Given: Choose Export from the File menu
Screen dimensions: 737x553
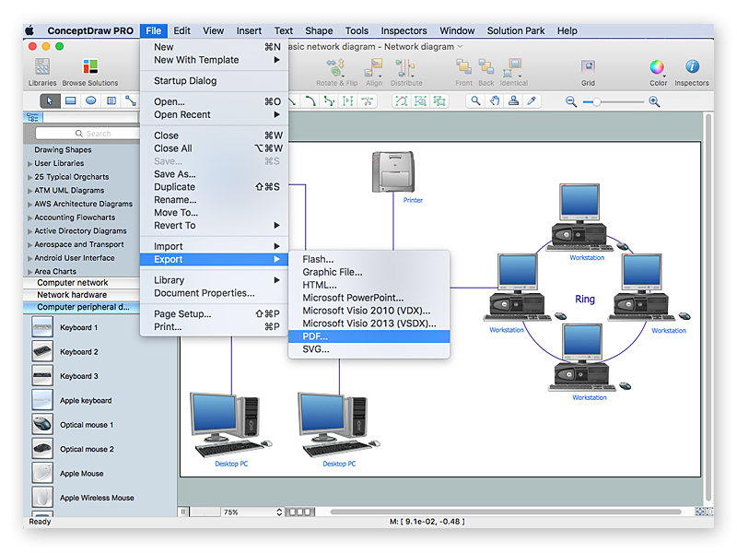Looking at the screenshot, I should coord(169,259).
